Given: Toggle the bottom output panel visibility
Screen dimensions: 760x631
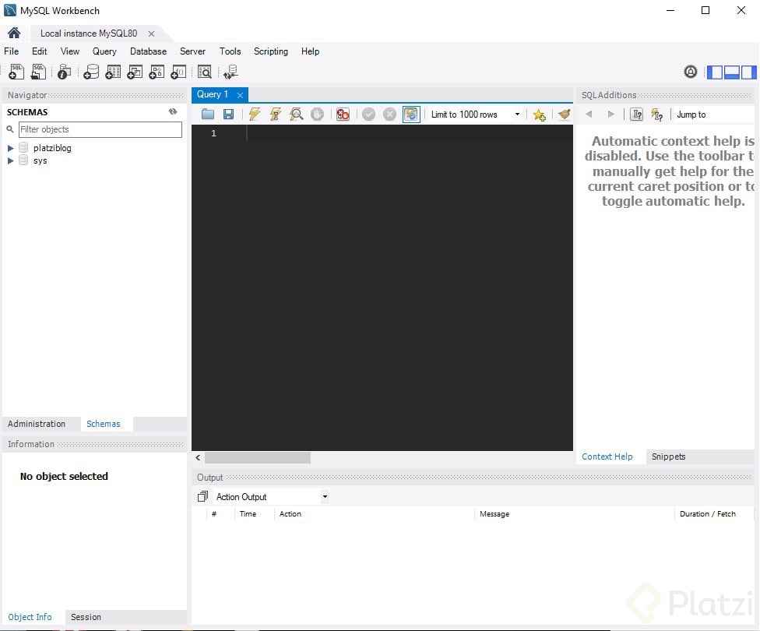Looking at the screenshot, I should (731, 72).
